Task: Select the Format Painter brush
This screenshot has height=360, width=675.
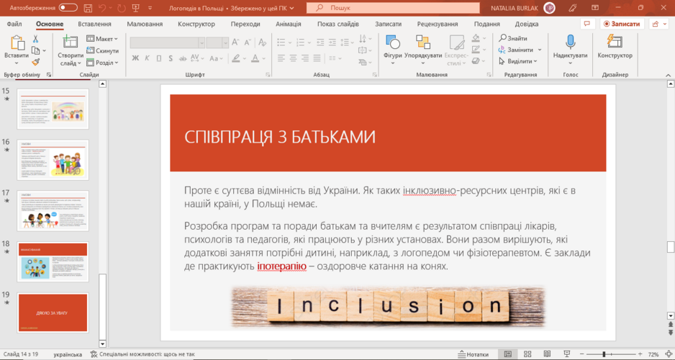Action: pyautogui.click(x=35, y=62)
